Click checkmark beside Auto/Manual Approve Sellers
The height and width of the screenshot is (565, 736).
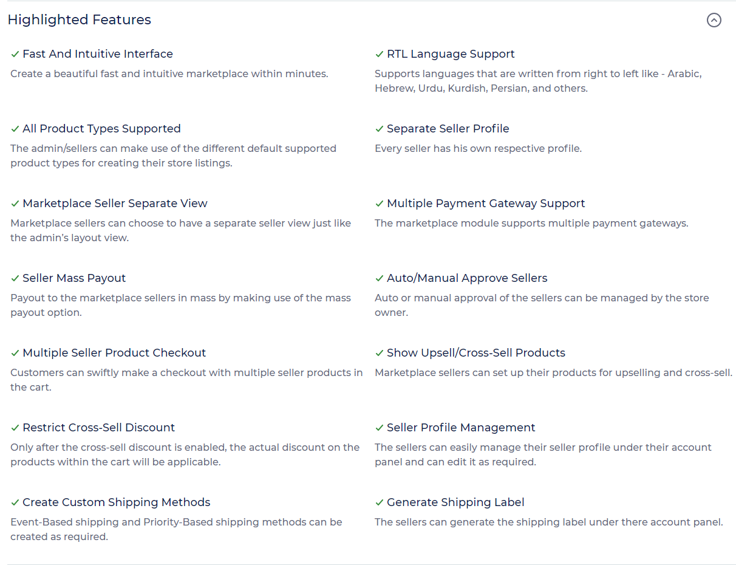pyautogui.click(x=380, y=278)
